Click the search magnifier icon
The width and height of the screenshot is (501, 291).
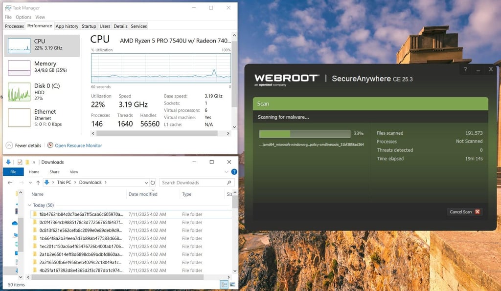pos(229,183)
